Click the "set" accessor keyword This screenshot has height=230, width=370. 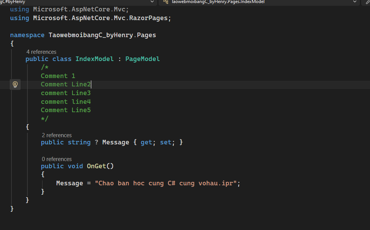(x=165, y=142)
